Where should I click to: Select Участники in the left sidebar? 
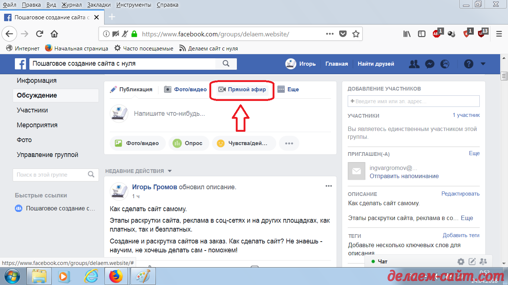(32, 110)
